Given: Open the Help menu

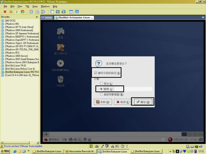Looking at the screenshot, I should click(55, 6).
